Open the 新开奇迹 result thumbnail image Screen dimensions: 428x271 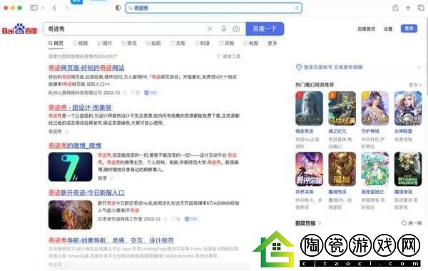pyautogui.click(x=71, y=215)
